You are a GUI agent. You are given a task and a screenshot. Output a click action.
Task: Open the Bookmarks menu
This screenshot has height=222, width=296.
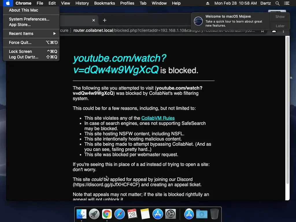pos(105,3)
